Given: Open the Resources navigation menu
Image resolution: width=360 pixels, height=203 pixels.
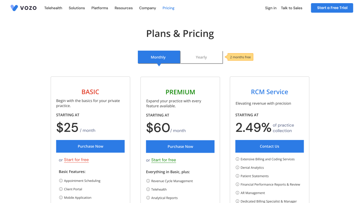Looking at the screenshot, I should [123, 8].
